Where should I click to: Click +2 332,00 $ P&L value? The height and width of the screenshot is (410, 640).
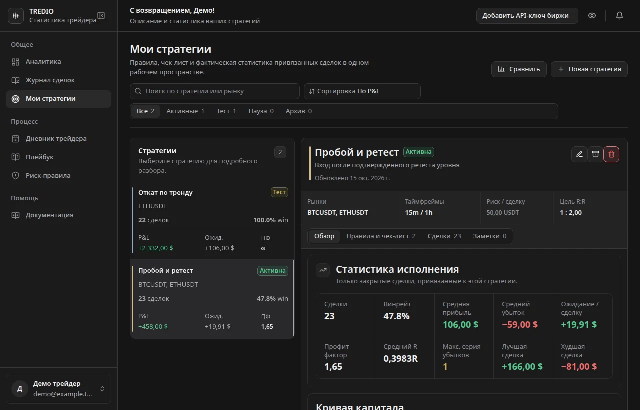coord(155,248)
